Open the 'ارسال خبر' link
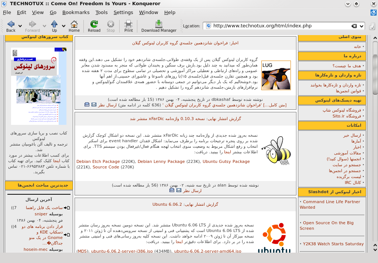This screenshot has width=378, height=263. click(x=352, y=135)
